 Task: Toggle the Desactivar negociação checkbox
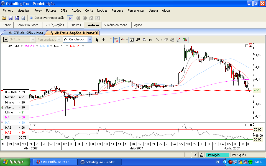click(31, 18)
